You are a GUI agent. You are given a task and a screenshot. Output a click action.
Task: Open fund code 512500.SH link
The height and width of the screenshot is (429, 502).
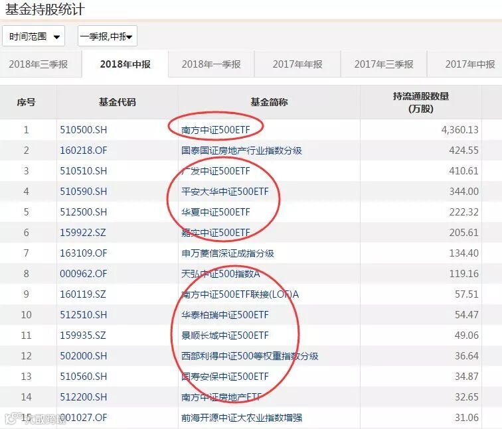click(x=83, y=212)
